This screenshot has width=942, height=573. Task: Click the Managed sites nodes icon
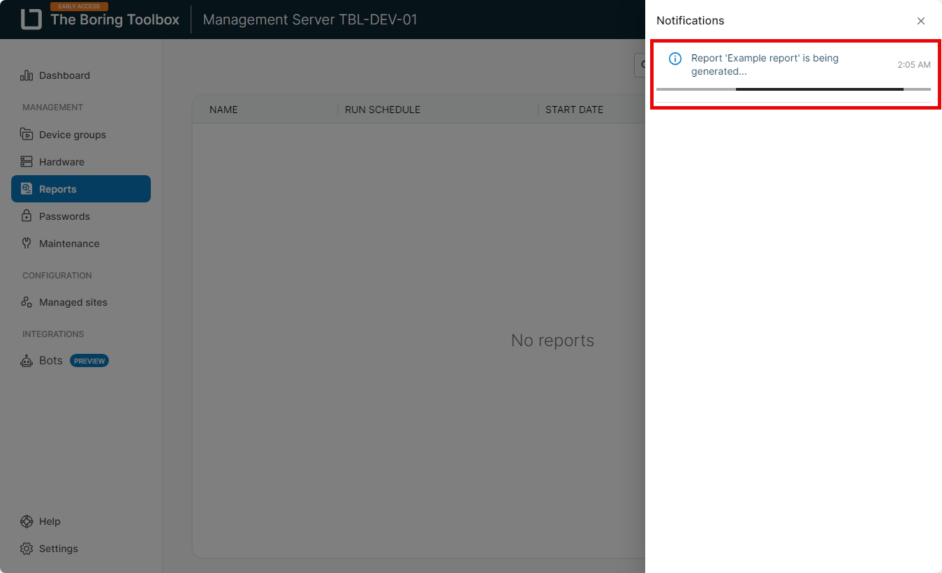click(27, 302)
